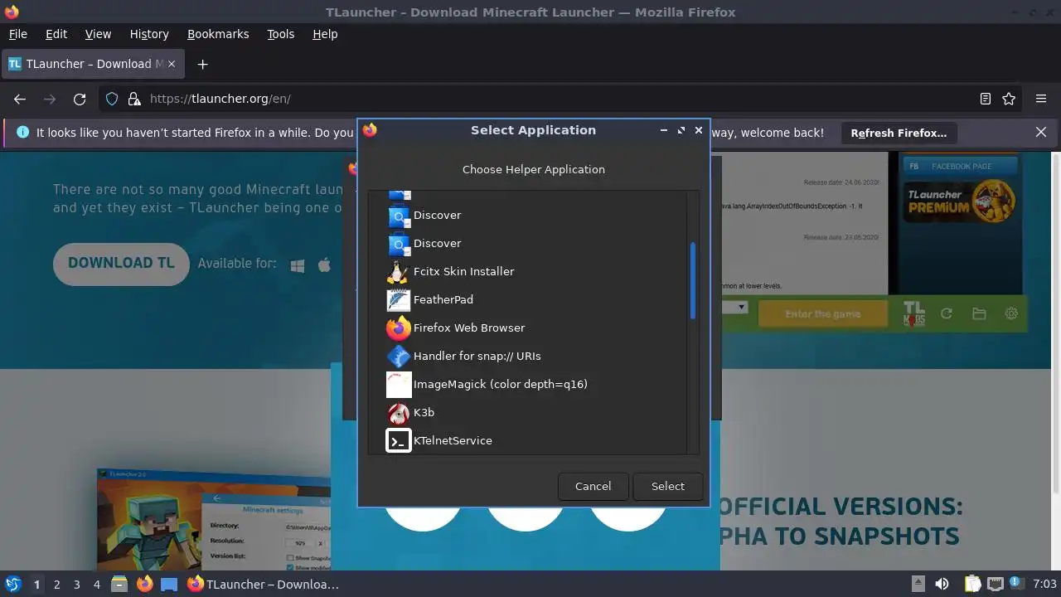Screen dimensions: 1061x597
Task: Open the Help menu
Action: (x=325, y=34)
